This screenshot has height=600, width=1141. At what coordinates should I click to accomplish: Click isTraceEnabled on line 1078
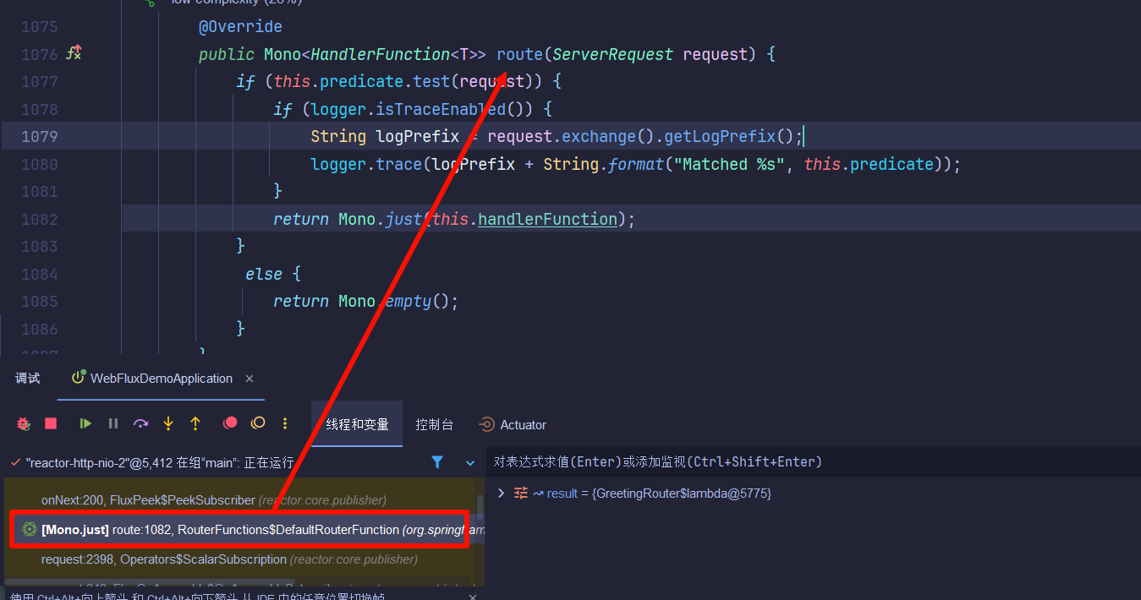coord(441,109)
